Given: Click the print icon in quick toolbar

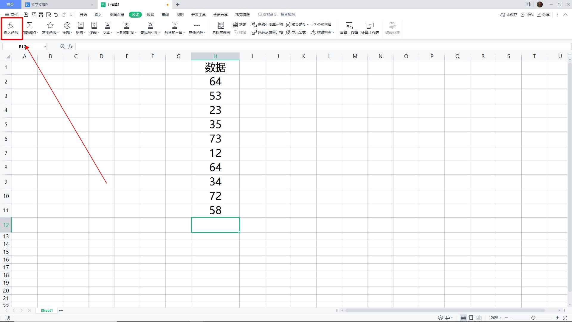Looking at the screenshot, I should (x=41, y=15).
